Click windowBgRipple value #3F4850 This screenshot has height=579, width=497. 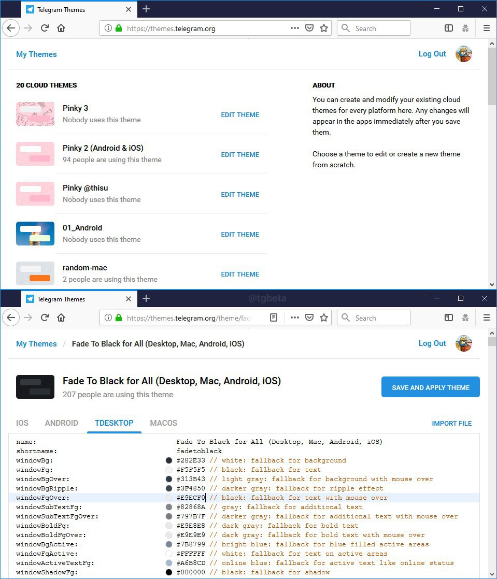(191, 488)
